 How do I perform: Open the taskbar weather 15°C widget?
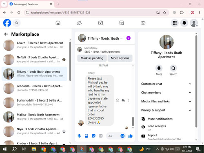(145, 149)
